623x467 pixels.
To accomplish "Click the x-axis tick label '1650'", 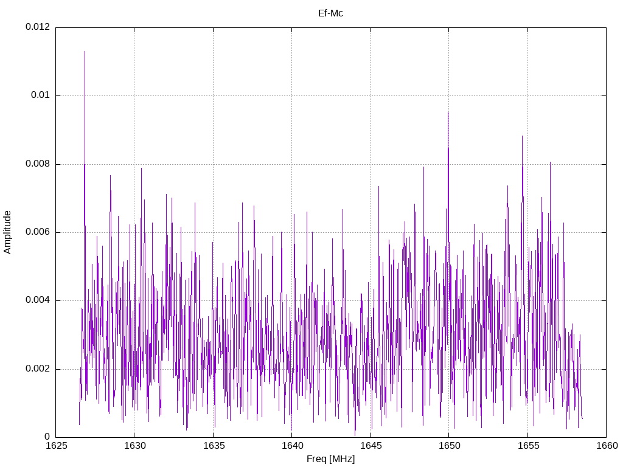I will point(450,446).
